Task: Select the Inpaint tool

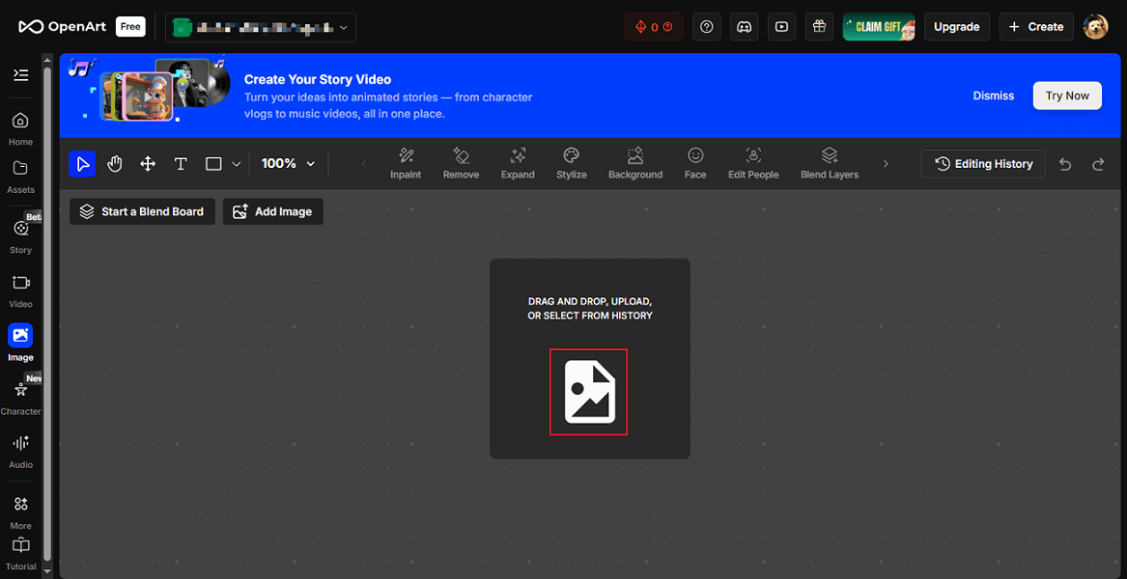Action: [x=406, y=162]
